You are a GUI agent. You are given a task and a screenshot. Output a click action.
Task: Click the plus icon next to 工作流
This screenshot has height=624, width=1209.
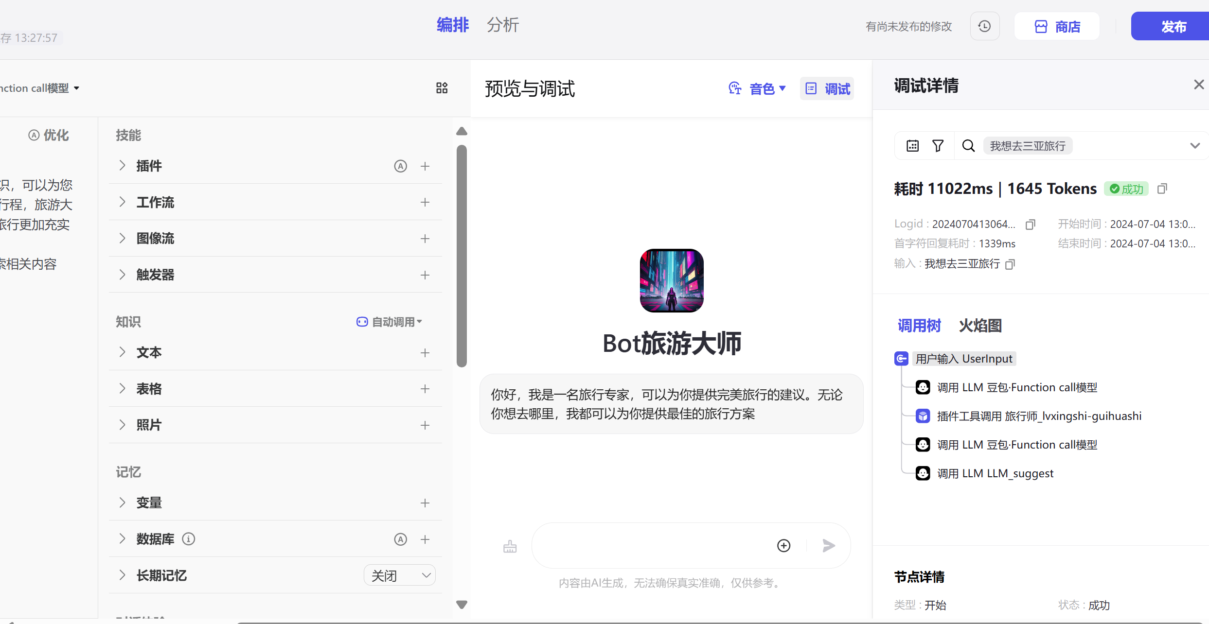[425, 202]
